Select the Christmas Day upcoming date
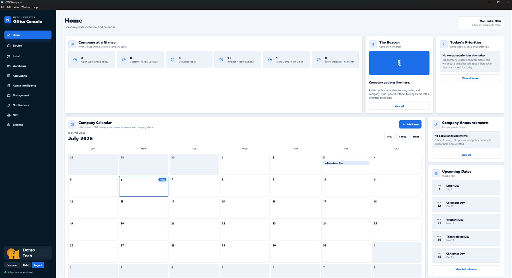This screenshot has width=512, height=278. [466, 256]
